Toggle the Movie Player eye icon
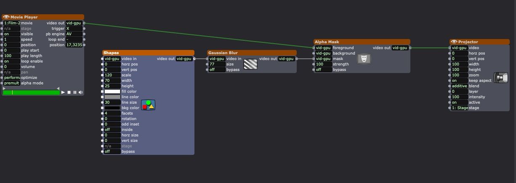 [6, 17]
